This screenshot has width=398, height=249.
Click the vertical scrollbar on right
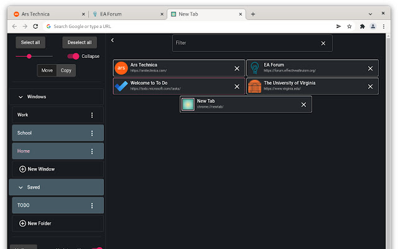click(x=388, y=141)
